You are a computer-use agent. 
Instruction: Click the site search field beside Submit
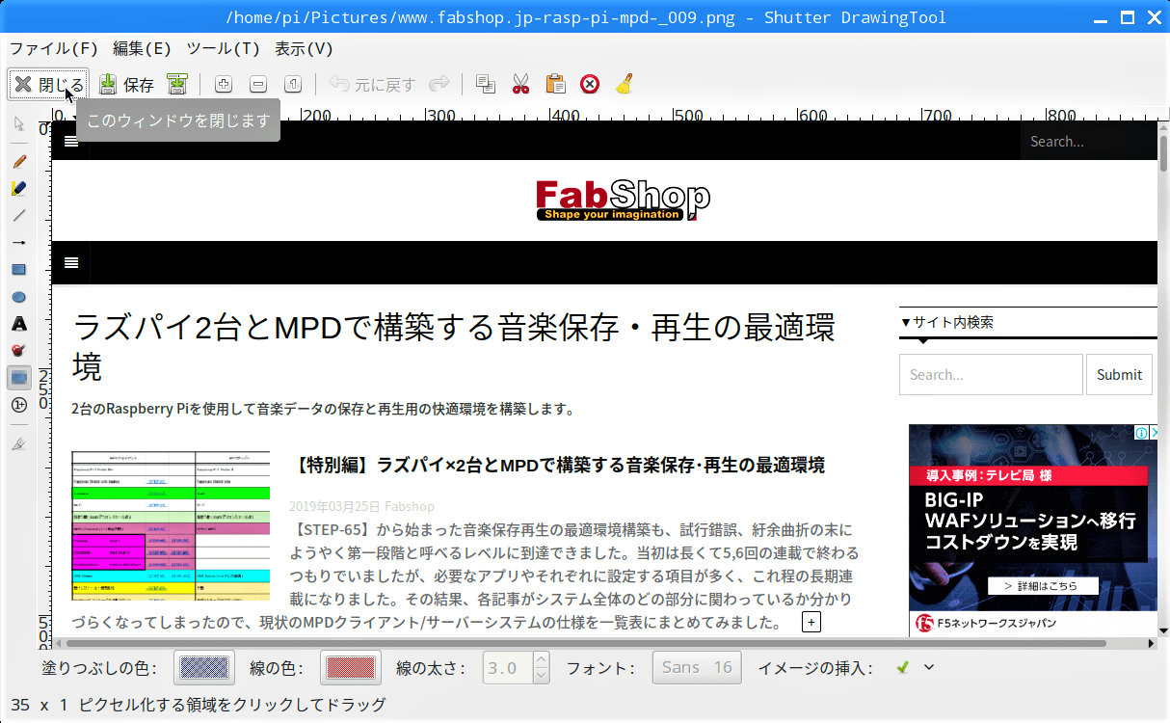991,375
